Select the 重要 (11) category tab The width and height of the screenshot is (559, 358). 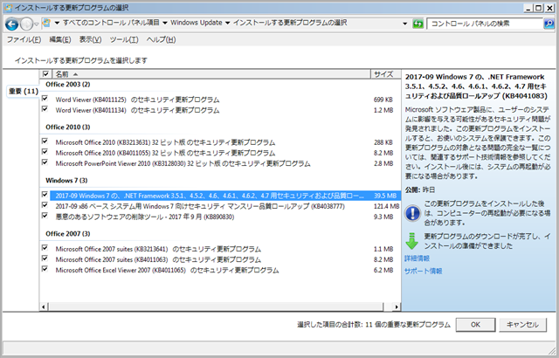click(24, 91)
